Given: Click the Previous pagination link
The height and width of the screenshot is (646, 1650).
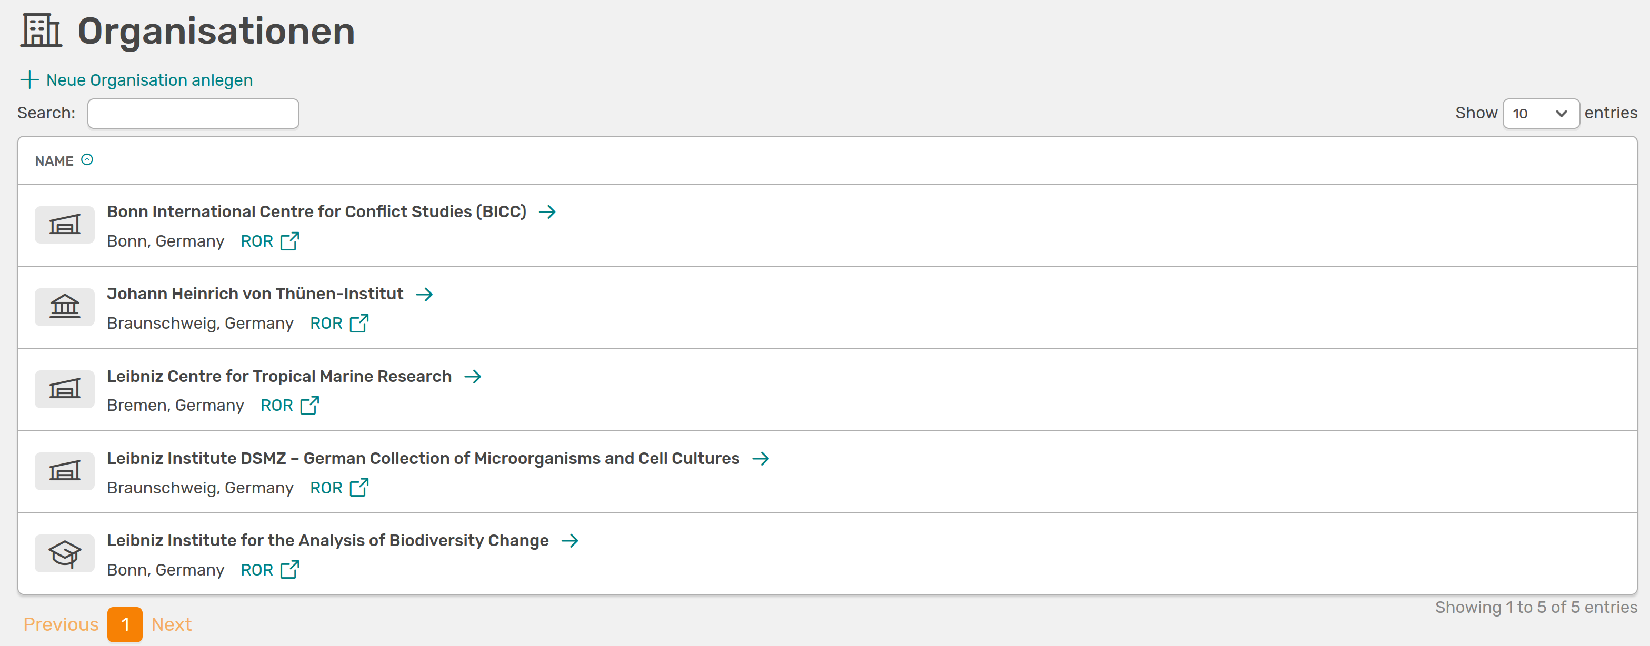Looking at the screenshot, I should (61, 624).
